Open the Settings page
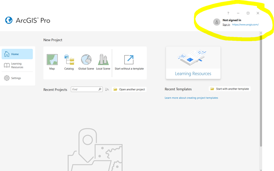 17,78
